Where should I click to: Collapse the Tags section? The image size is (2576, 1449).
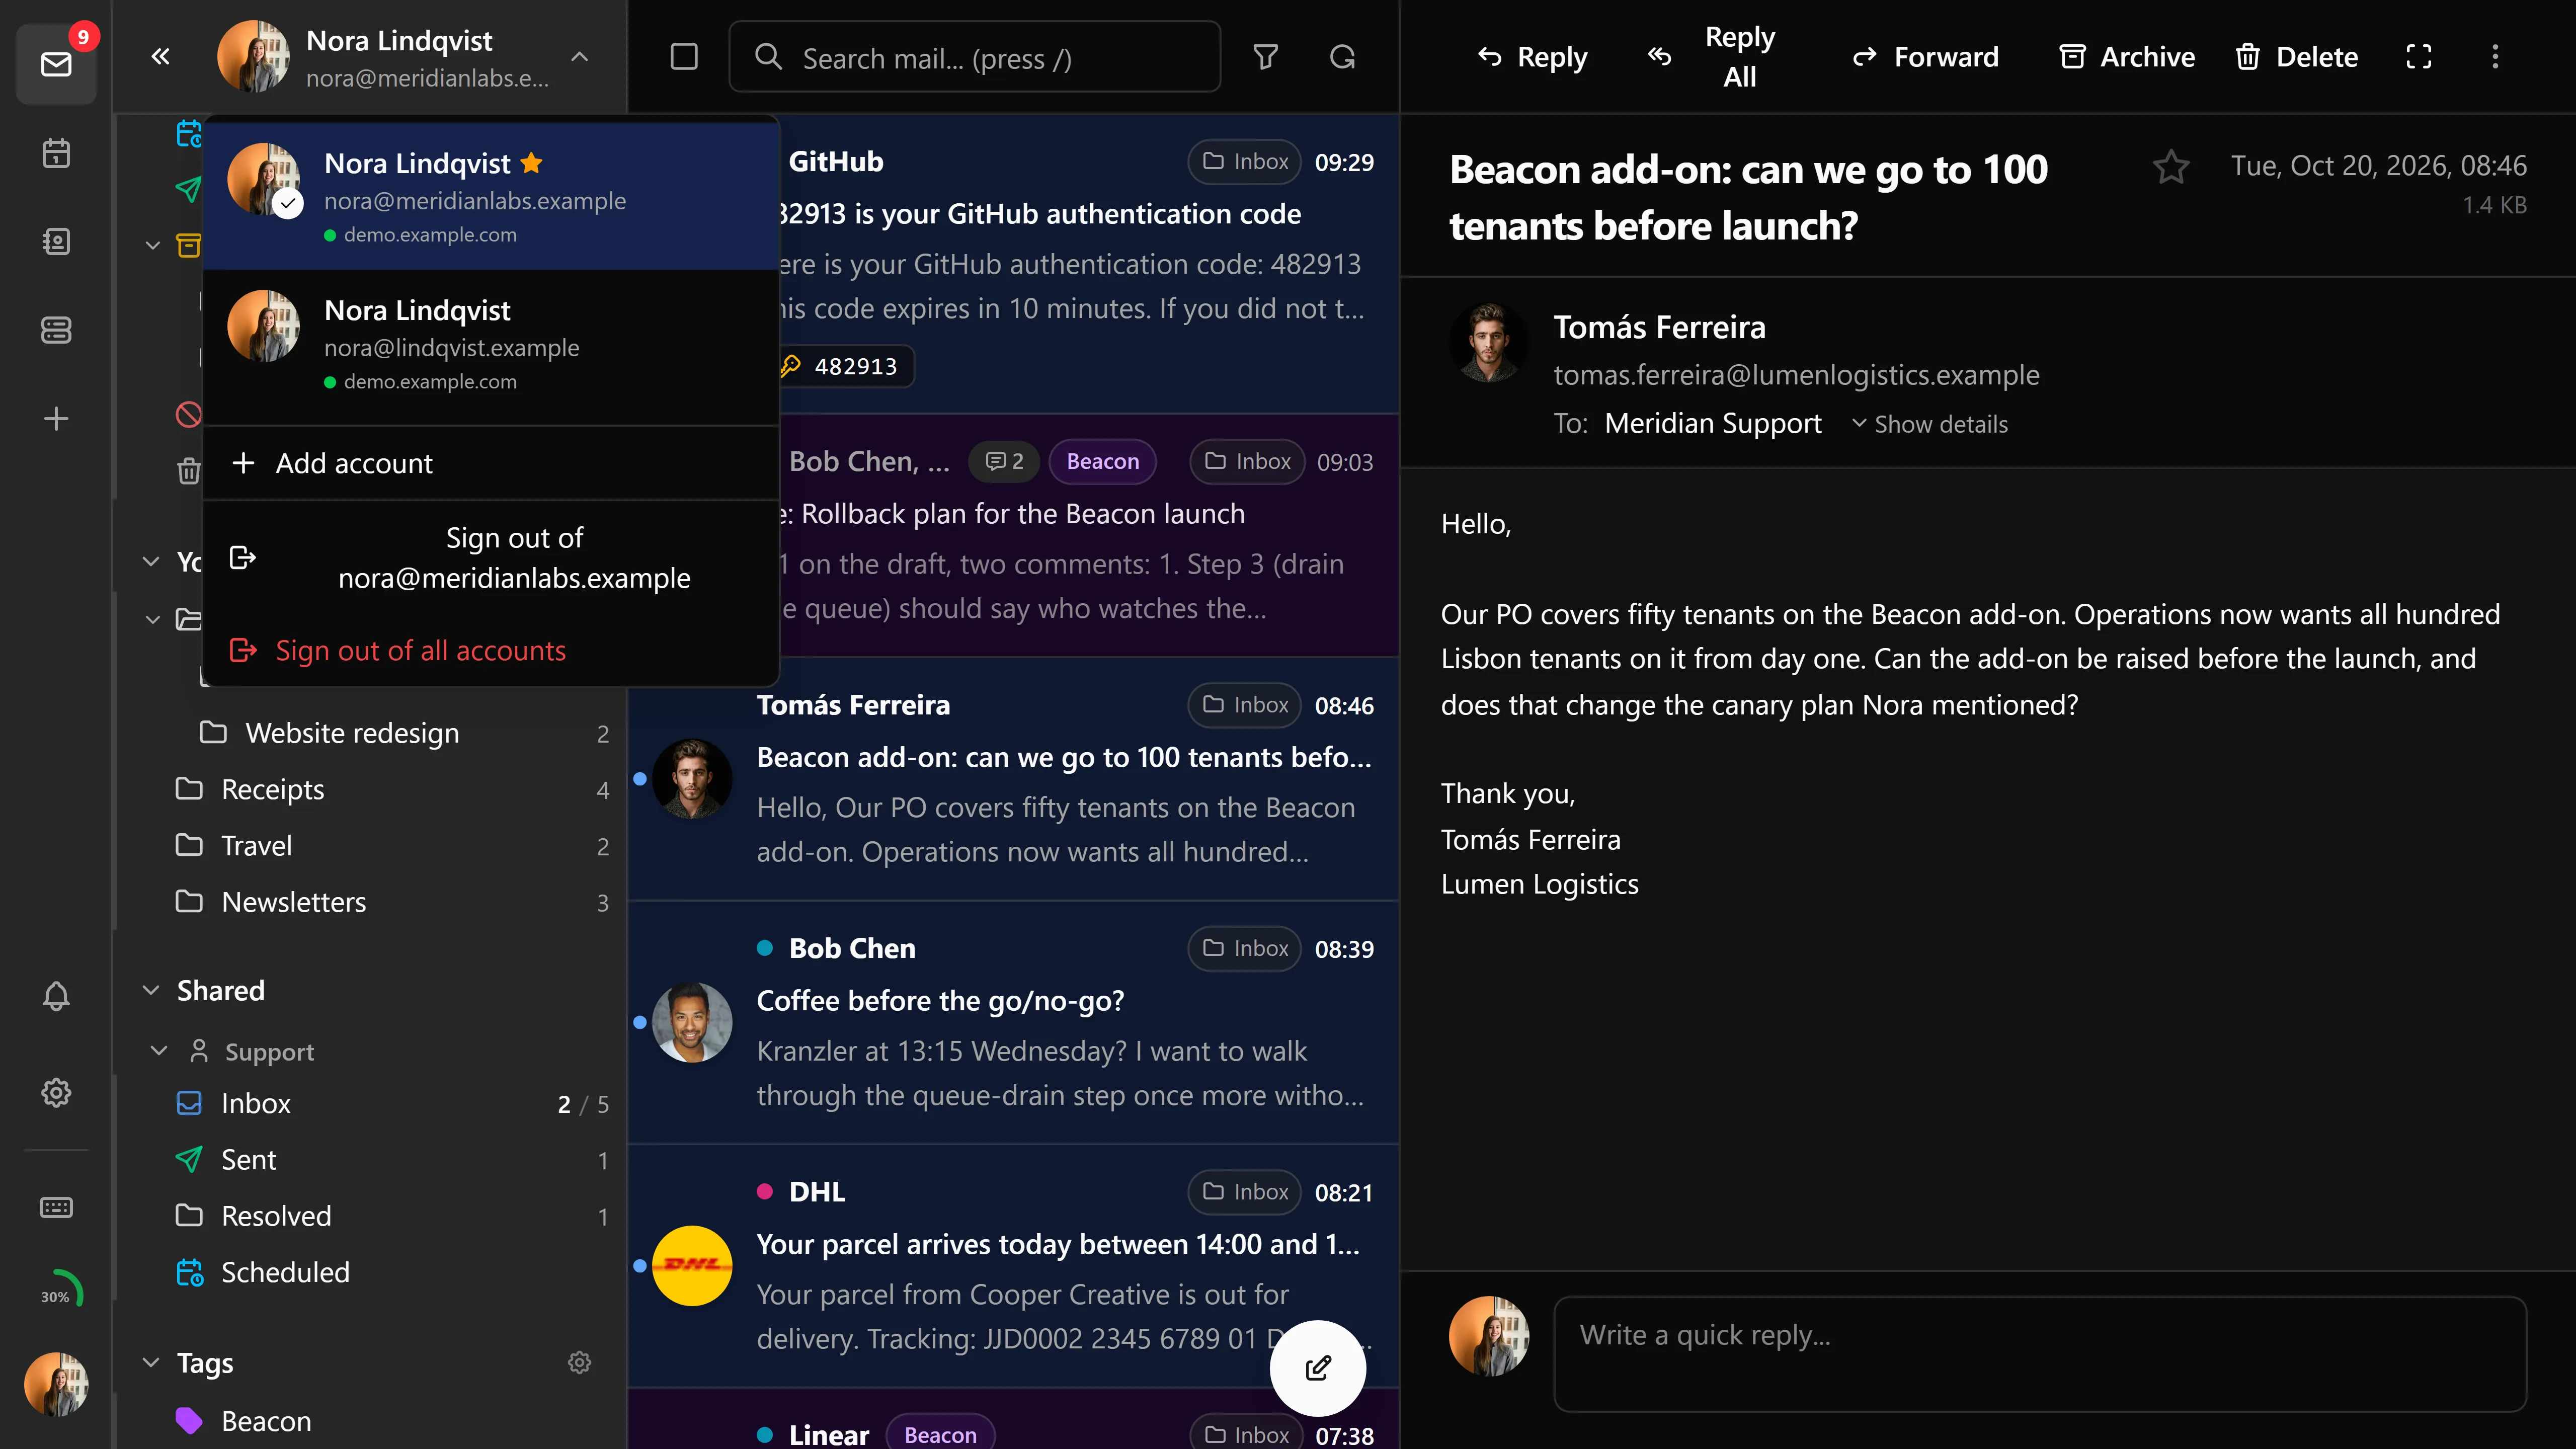coord(151,1362)
